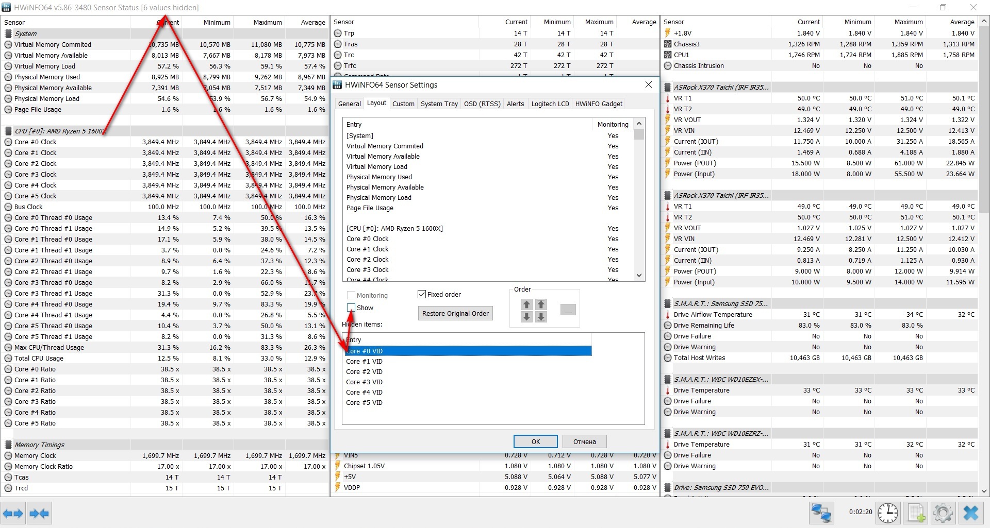
Task: Tick the Show checkbox
Action: tap(351, 308)
